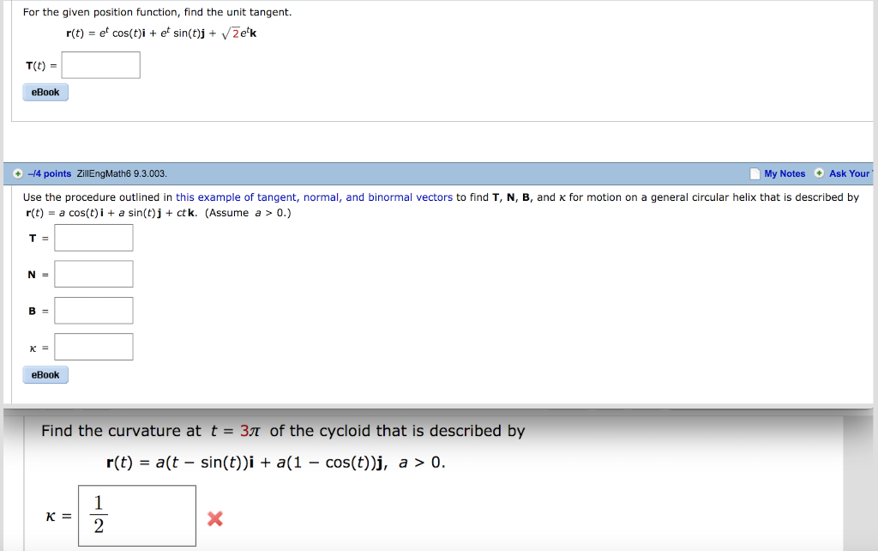Open the eBook for the unit tangent problem
Image resolution: width=878 pixels, height=551 pixels.
[45, 92]
